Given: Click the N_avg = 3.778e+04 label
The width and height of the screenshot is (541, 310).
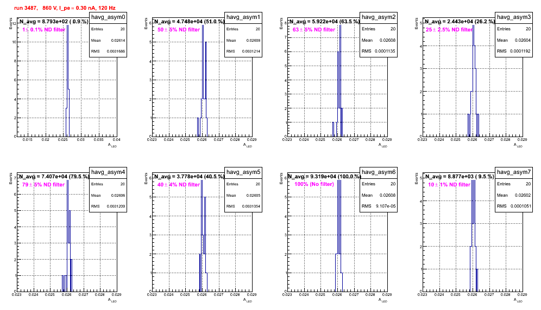Looking at the screenshot, I should (189, 177).
